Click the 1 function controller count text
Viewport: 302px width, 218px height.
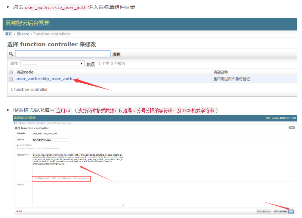click(29, 90)
